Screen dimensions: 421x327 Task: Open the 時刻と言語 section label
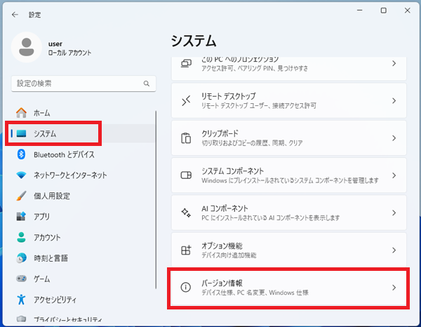(x=51, y=258)
